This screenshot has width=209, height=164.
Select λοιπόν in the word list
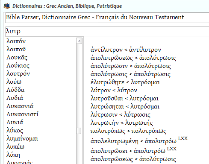(x=16, y=41)
